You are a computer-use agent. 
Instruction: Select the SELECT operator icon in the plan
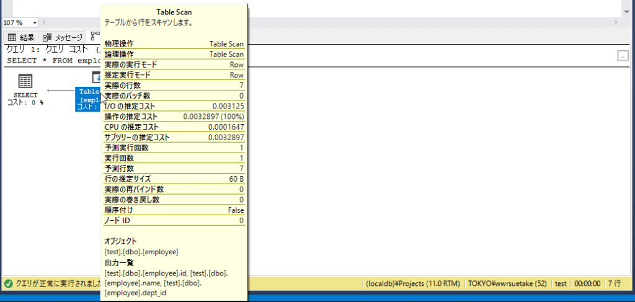coord(25,81)
